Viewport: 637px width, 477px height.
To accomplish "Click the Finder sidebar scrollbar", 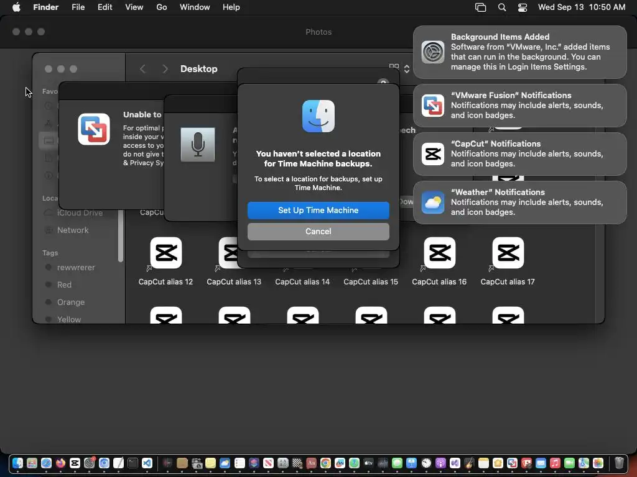I will coord(120,235).
